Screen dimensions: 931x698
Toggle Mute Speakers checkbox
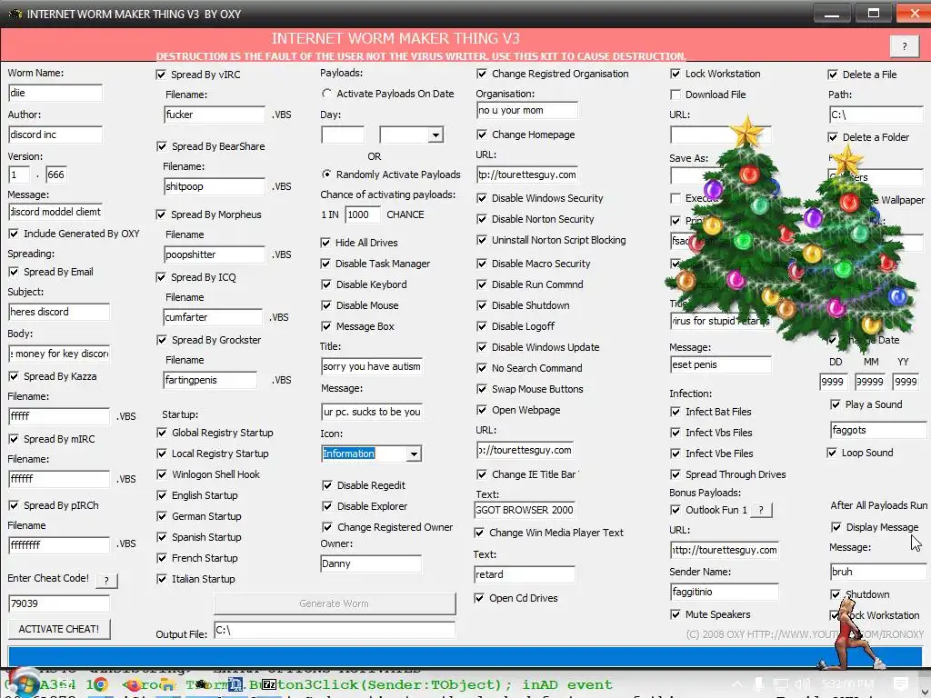pos(676,614)
